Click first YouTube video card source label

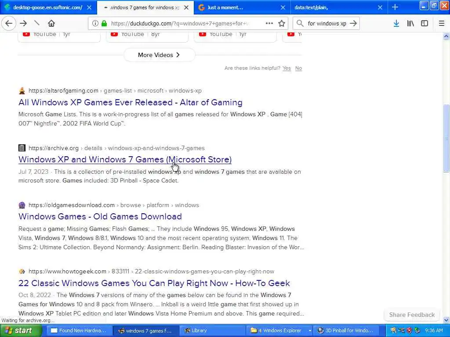[44, 34]
